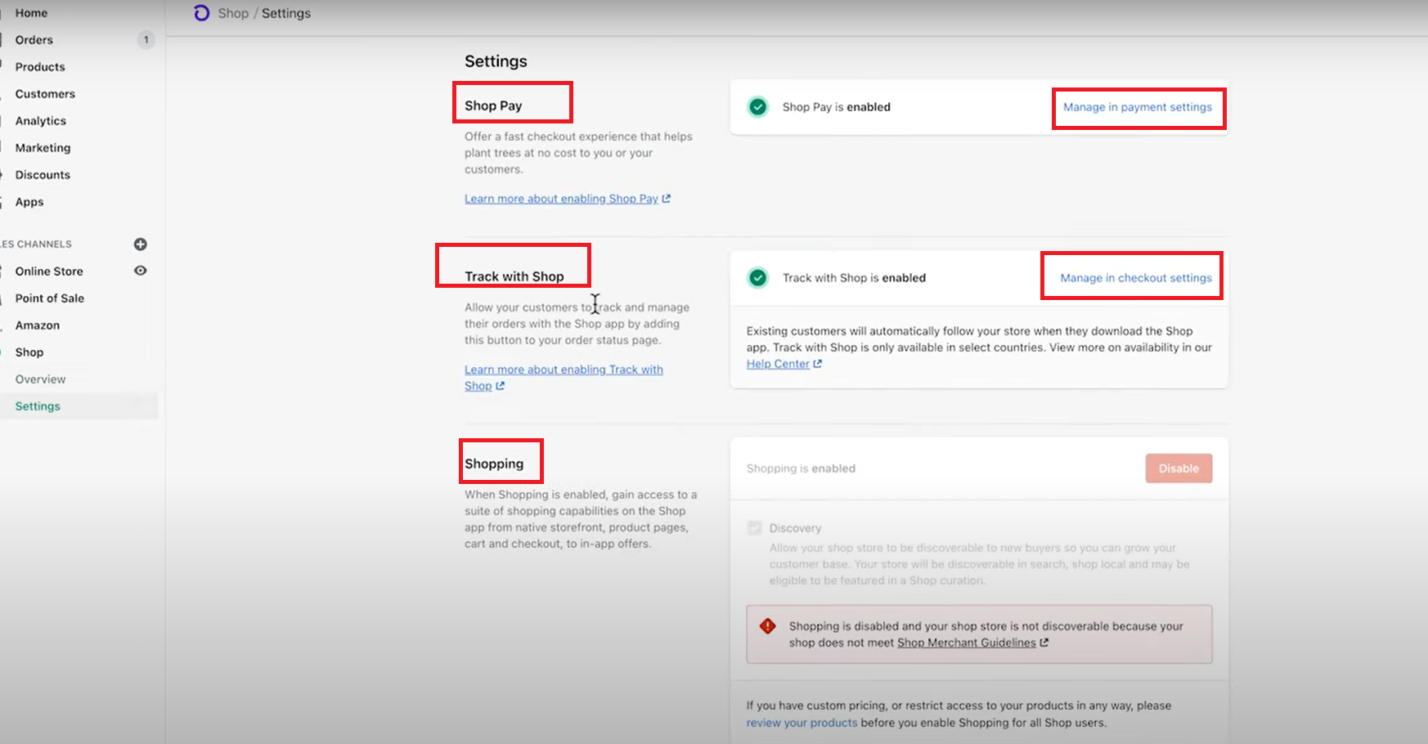Click green checkmark beside Shop Pay is enabled
The height and width of the screenshot is (744, 1428).
758,107
